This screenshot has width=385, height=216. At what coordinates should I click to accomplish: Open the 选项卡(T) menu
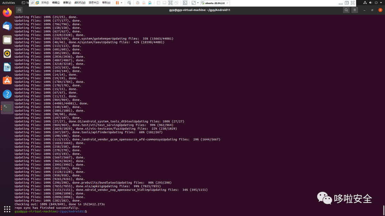pyautogui.click(x=94, y=3)
